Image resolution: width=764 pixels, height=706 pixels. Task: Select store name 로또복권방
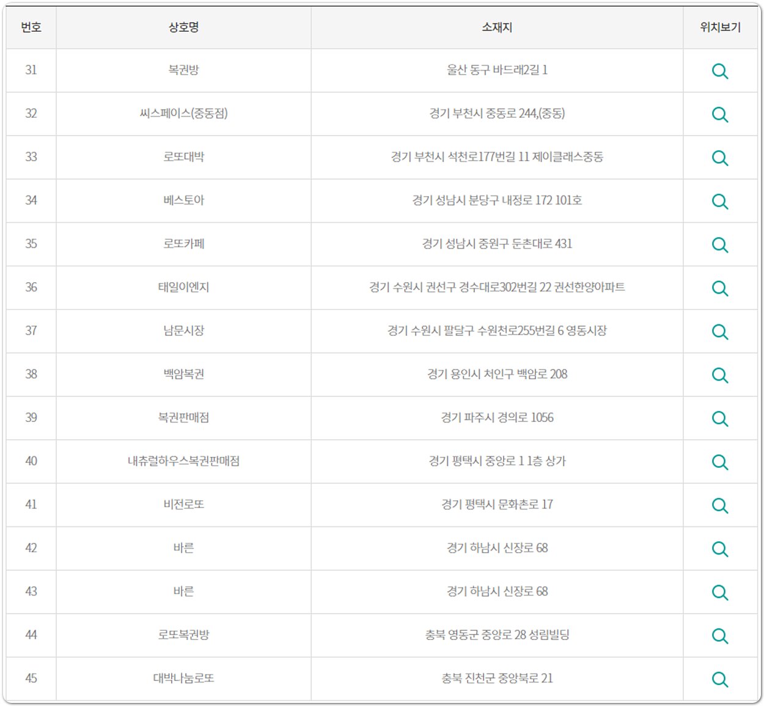click(183, 635)
